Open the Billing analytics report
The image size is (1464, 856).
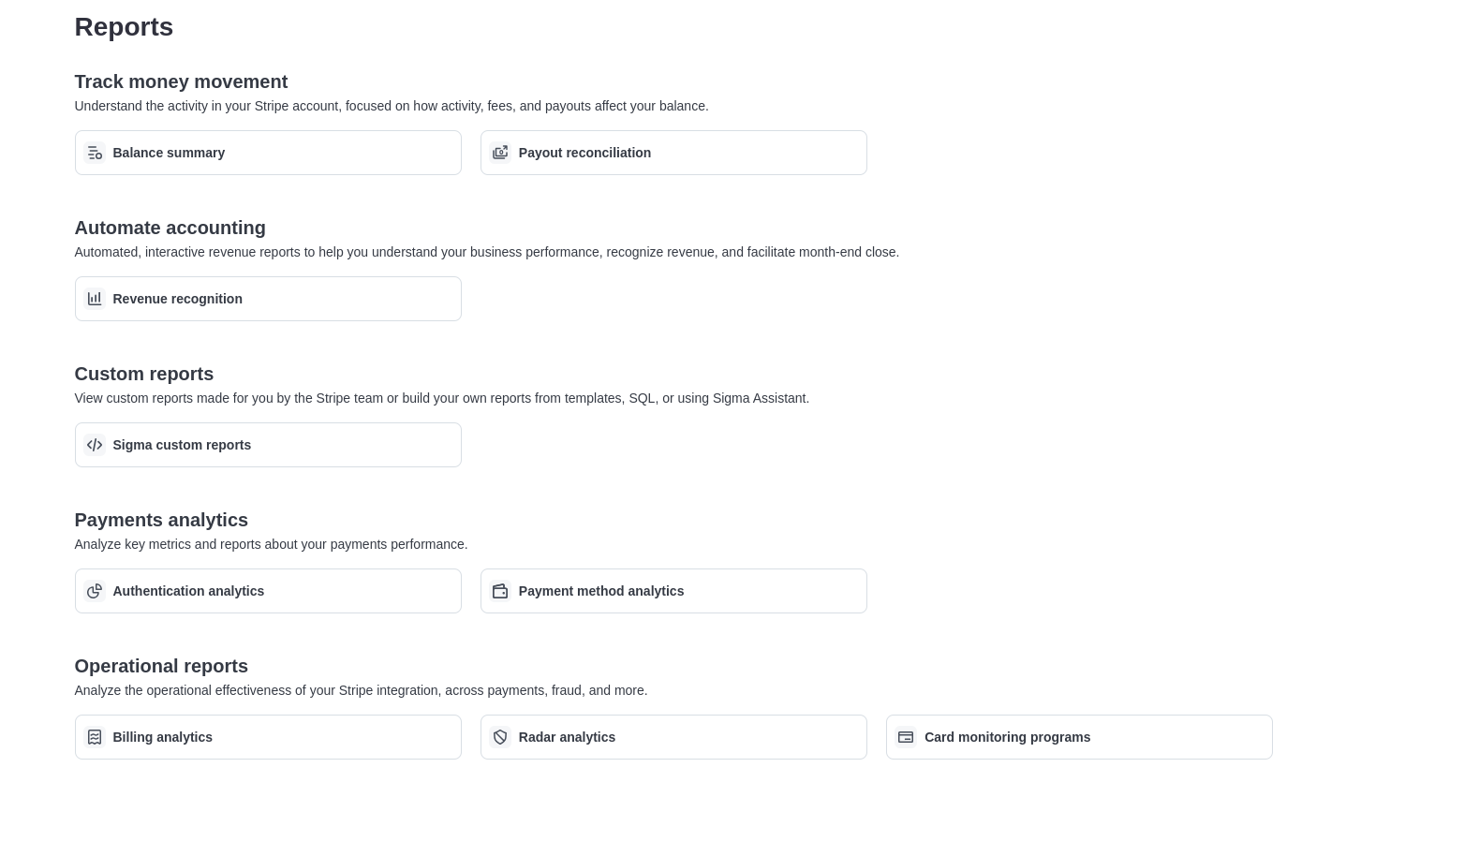268,736
